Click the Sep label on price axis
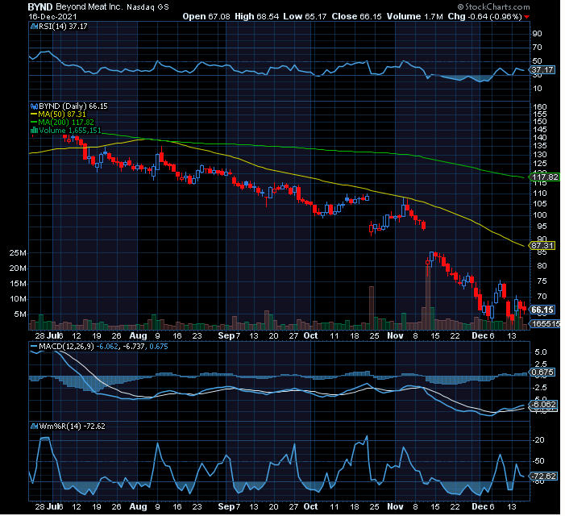This screenshot has width=565, height=516. [x=226, y=335]
